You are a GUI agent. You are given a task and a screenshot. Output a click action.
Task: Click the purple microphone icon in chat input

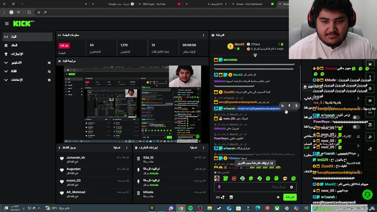click(219, 187)
